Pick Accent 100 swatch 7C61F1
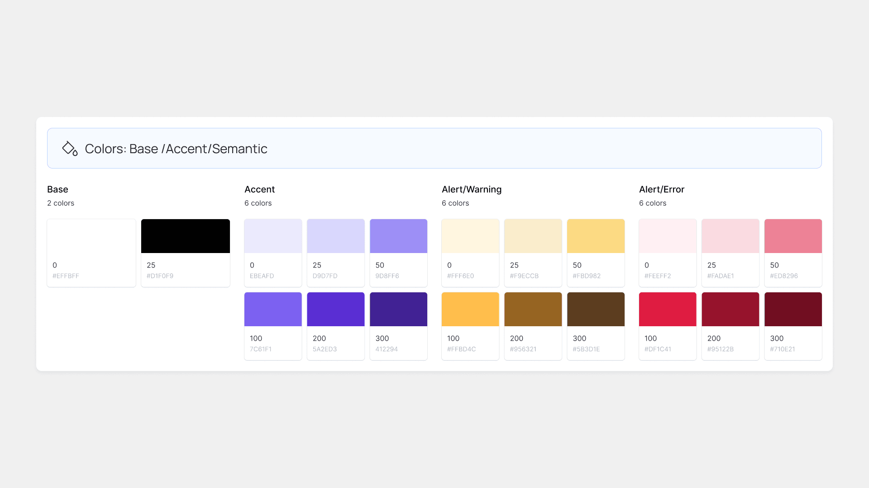The width and height of the screenshot is (869, 488). point(273,310)
